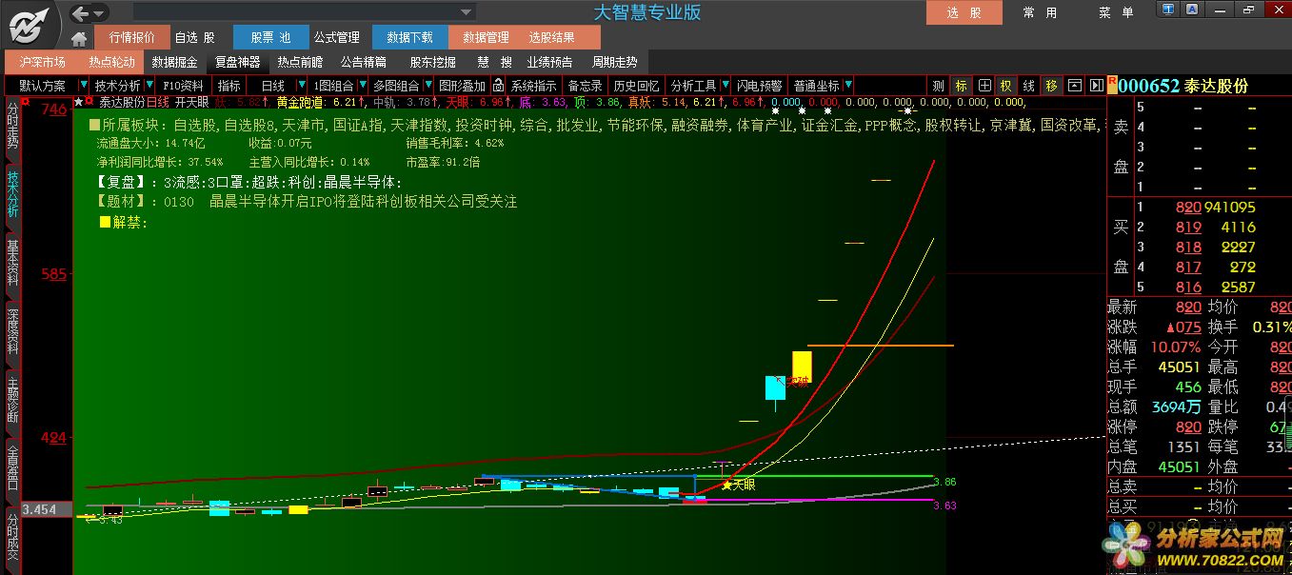Toggle the 移 move button
This screenshot has width=1292, height=575.
(x=1051, y=86)
